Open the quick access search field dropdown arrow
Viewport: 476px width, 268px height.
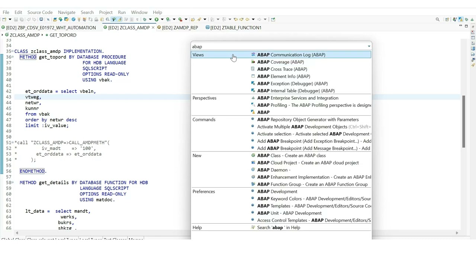(369, 47)
